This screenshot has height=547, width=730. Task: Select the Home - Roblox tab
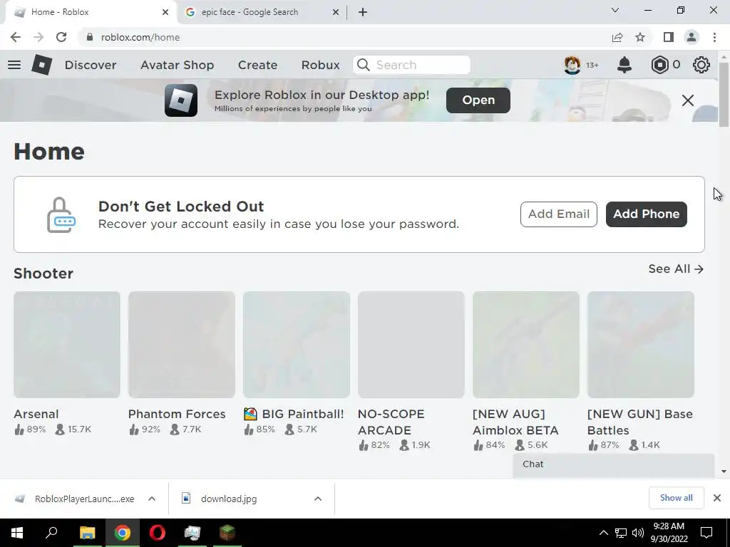pos(91,12)
